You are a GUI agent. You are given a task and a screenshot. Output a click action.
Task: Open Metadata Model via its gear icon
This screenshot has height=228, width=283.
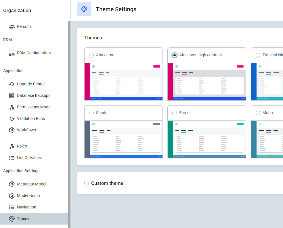tap(12, 184)
